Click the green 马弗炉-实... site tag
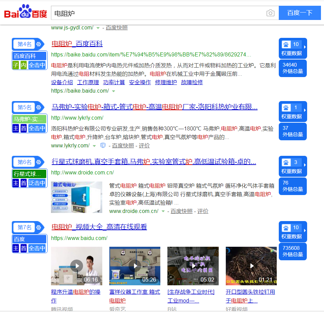324x313 pixels. pos(29,119)
